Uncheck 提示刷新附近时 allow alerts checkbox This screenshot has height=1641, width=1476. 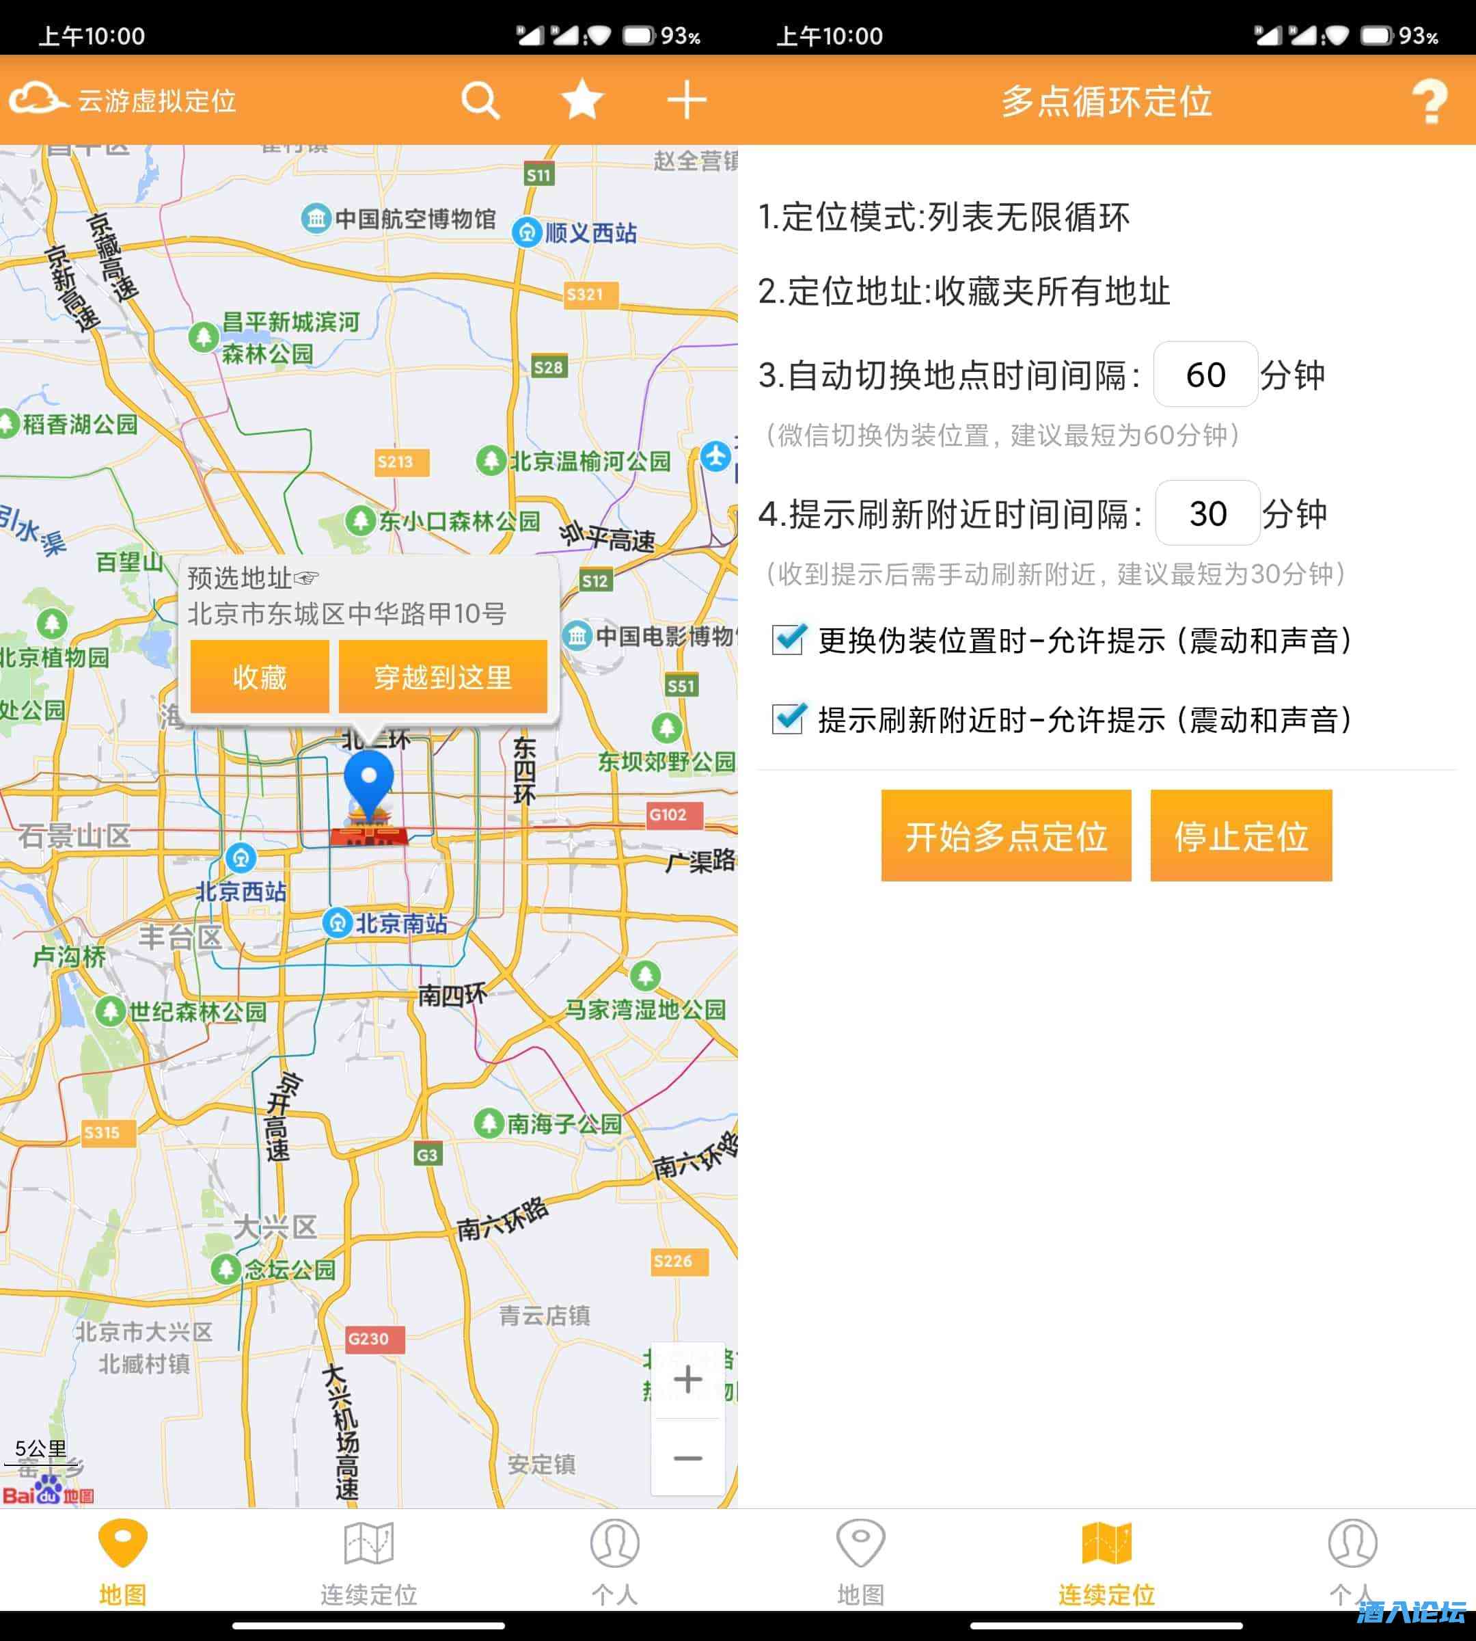point(789,719)
